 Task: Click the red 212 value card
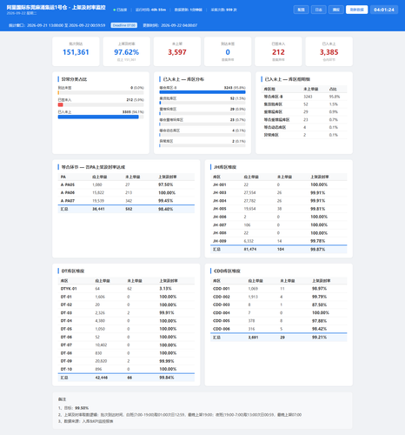coord(278,51)
